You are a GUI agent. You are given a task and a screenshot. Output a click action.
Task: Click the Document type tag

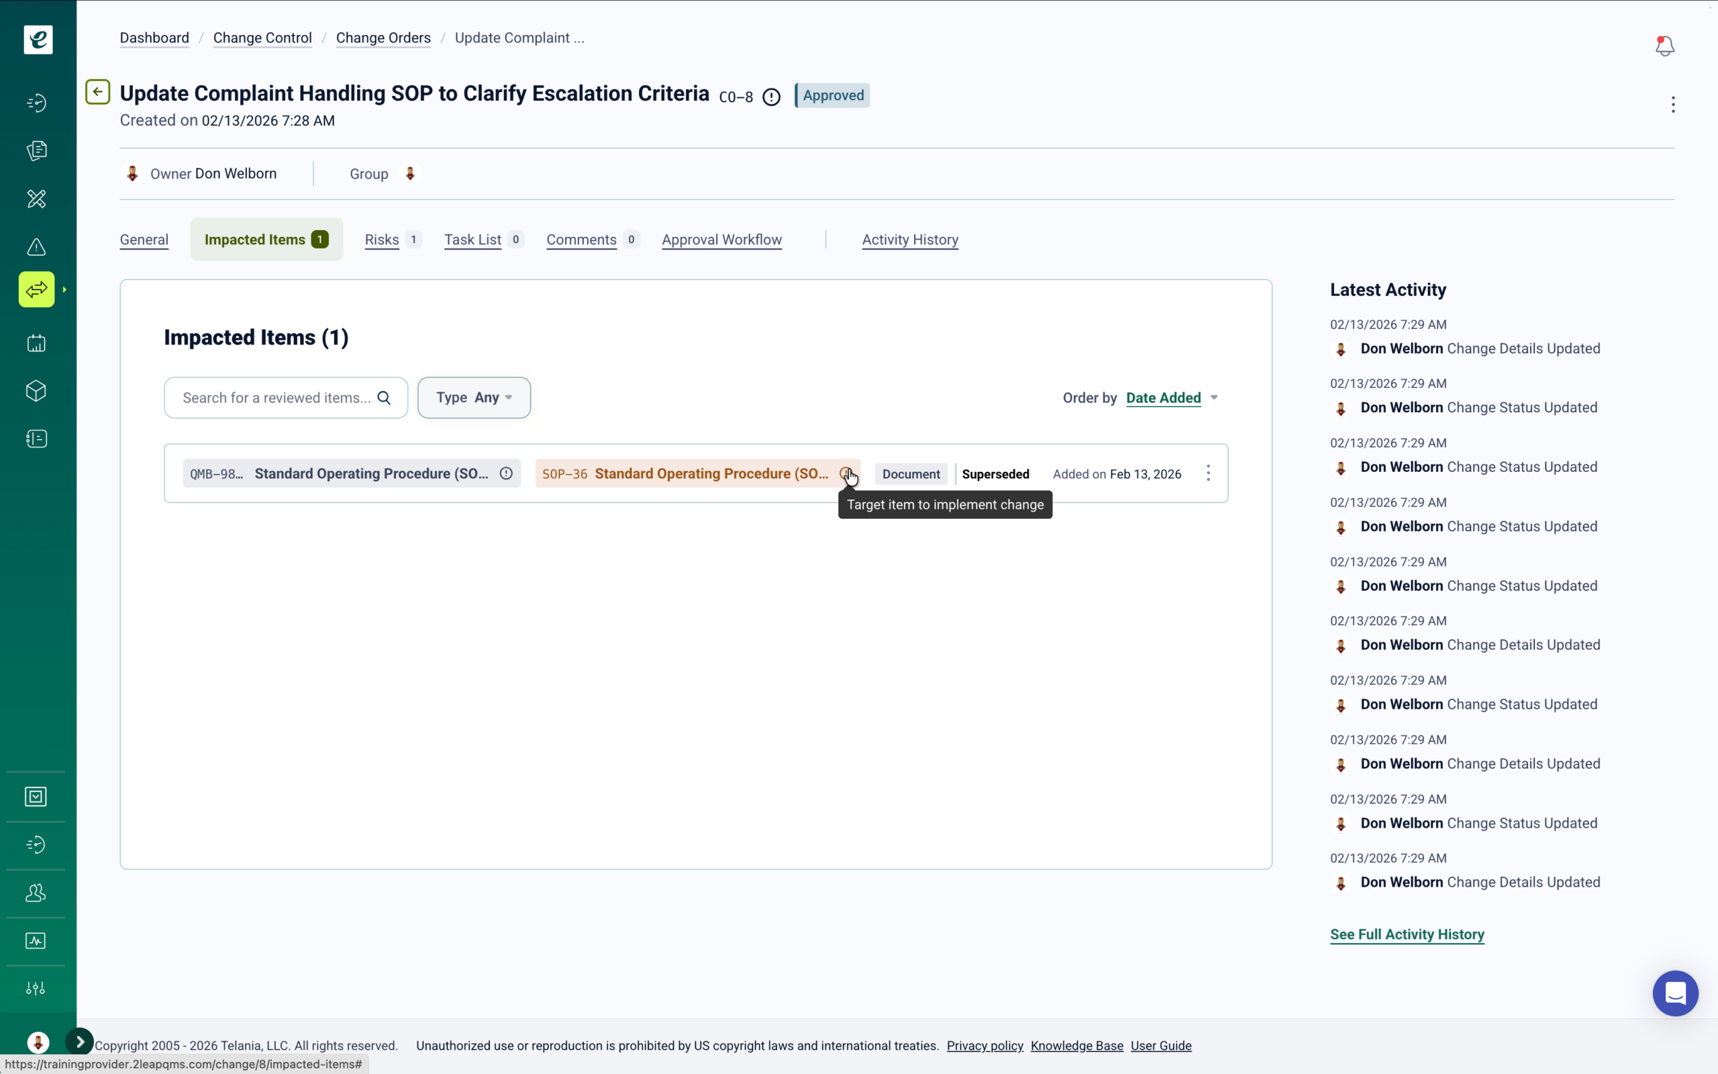(911, 474)
